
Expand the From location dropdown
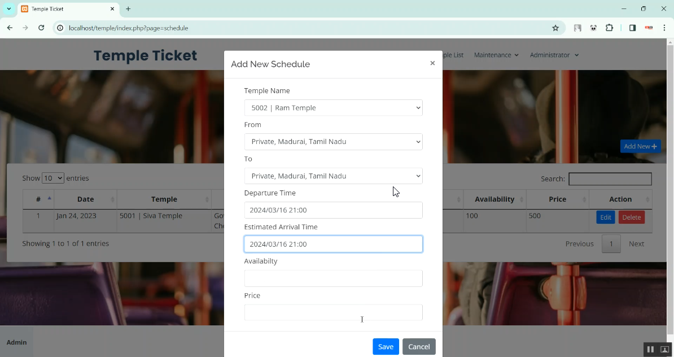333,142
